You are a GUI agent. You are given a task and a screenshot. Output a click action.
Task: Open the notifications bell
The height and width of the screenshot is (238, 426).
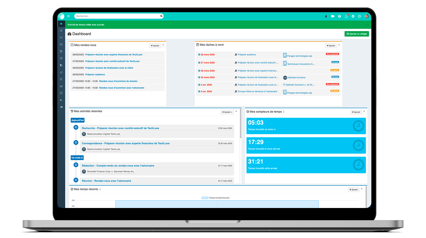tap(346, 16)
